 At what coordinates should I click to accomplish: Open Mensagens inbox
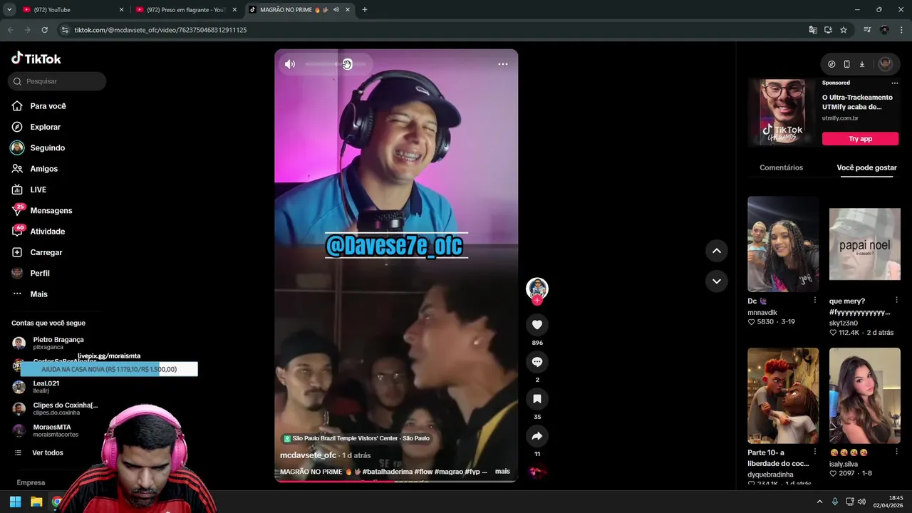51,210
